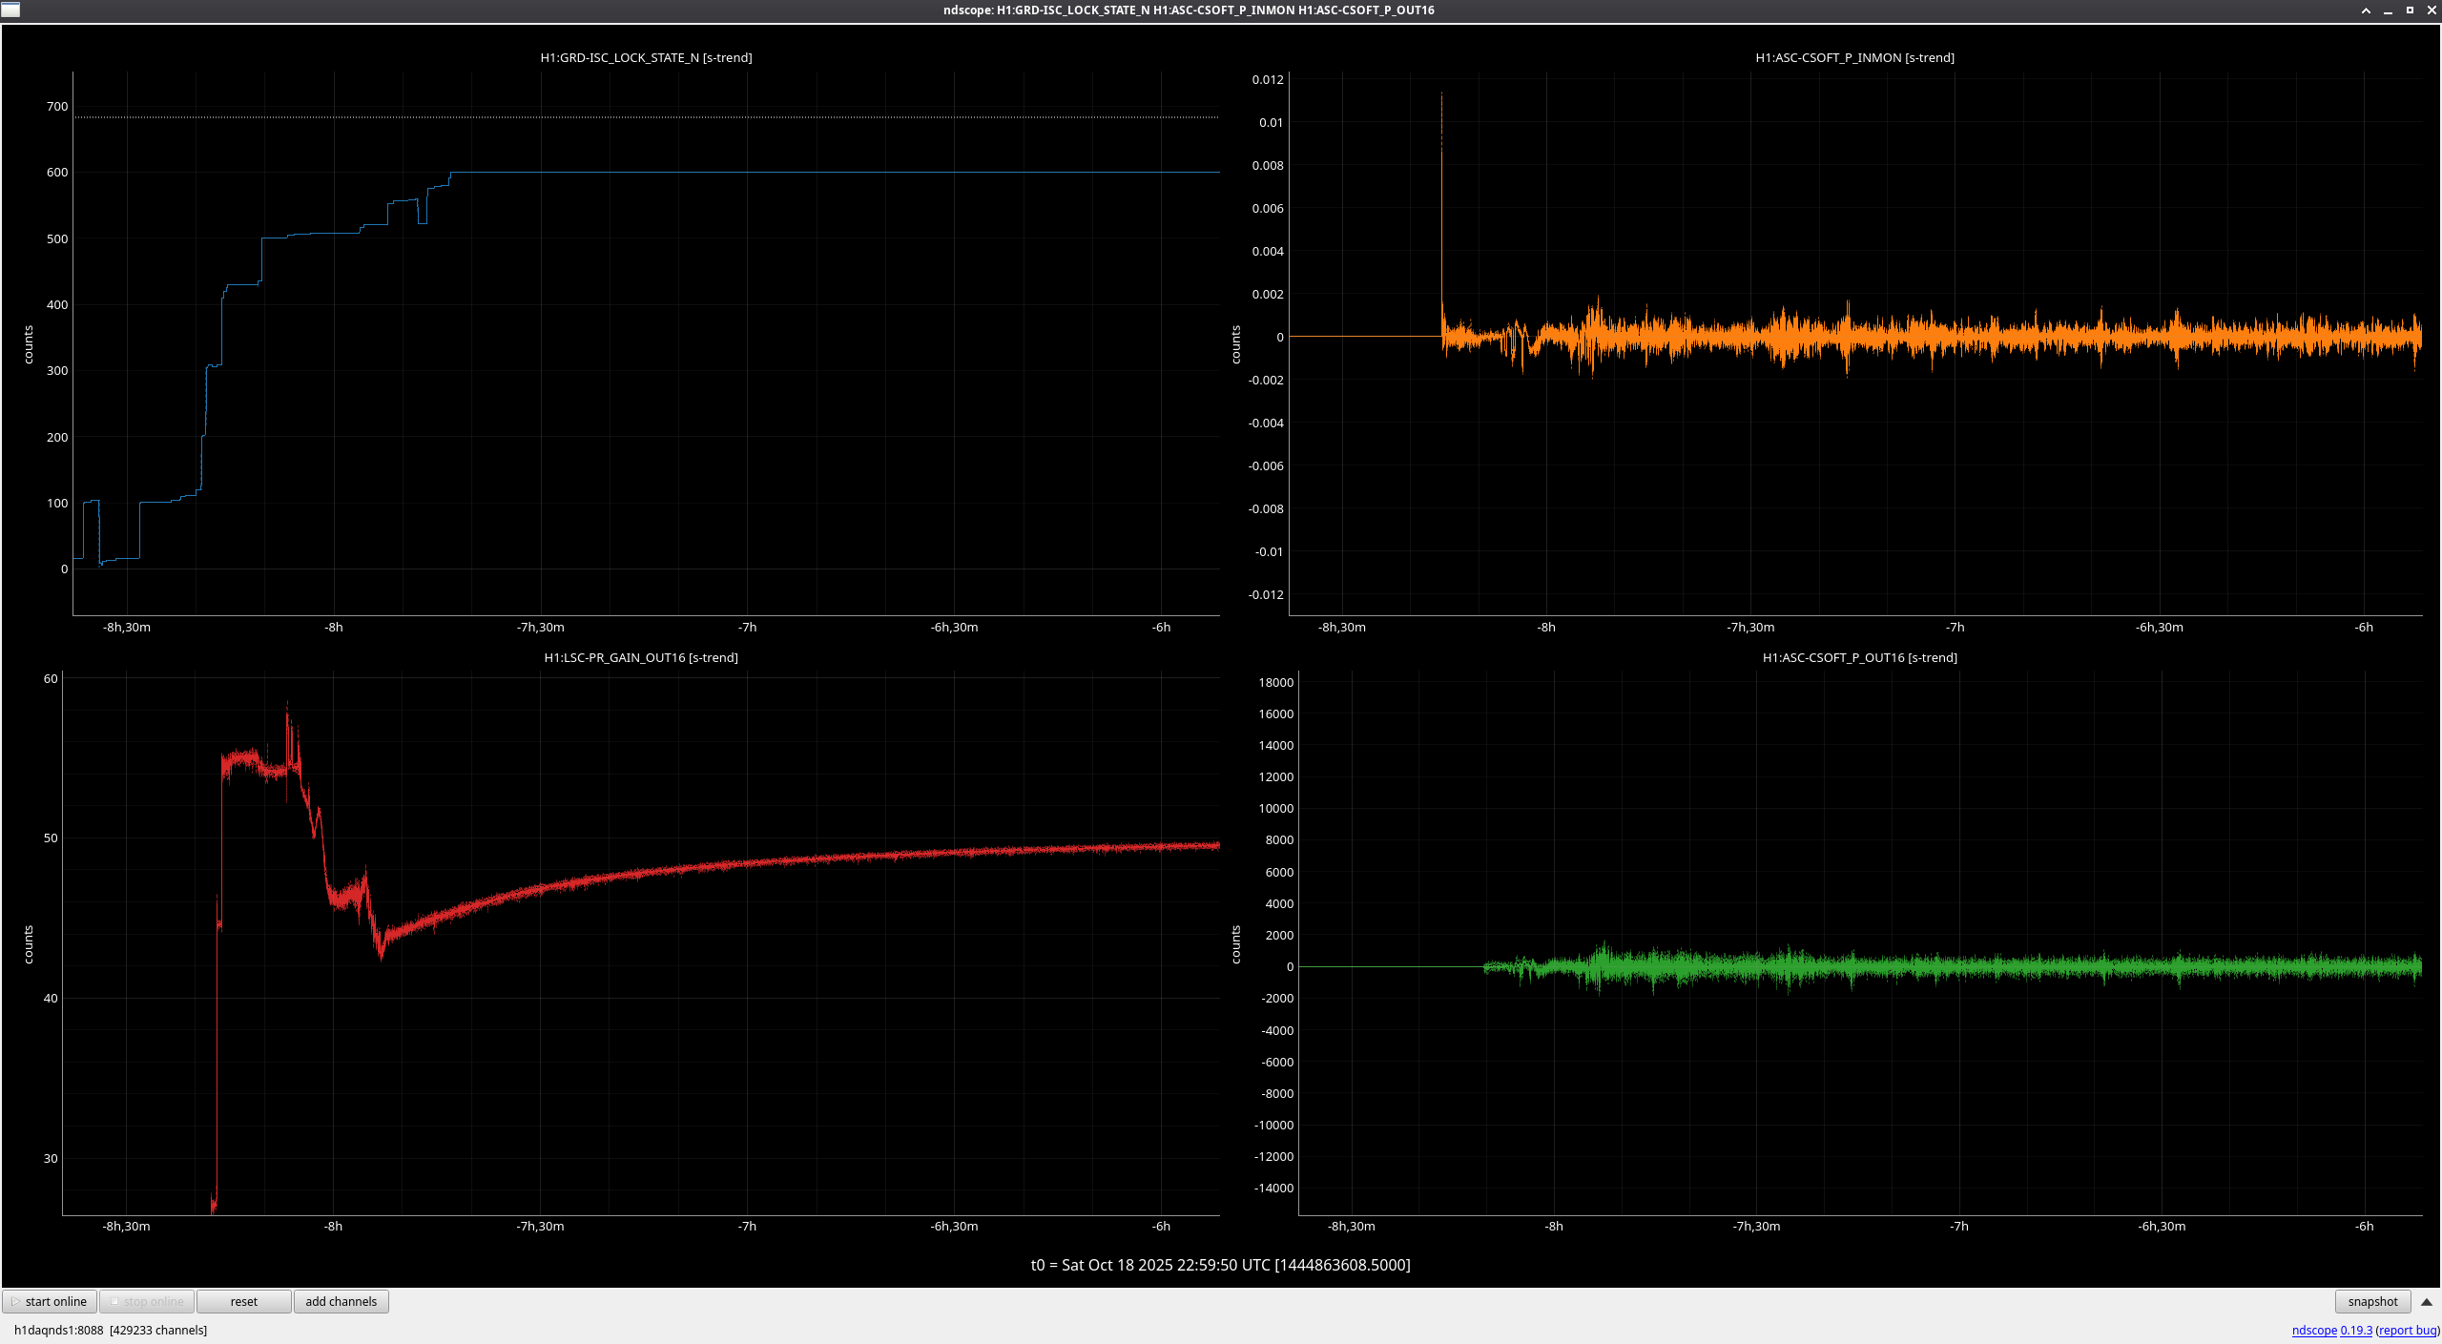Open the 0.19.3 version link
This screenshot has width=2442, height=1344.
[x=2356, y=1330]
